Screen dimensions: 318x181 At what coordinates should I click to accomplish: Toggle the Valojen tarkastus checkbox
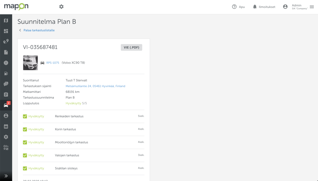coord(25,155)
